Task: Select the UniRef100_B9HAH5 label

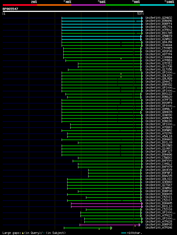Action: [x=159, y=203]
